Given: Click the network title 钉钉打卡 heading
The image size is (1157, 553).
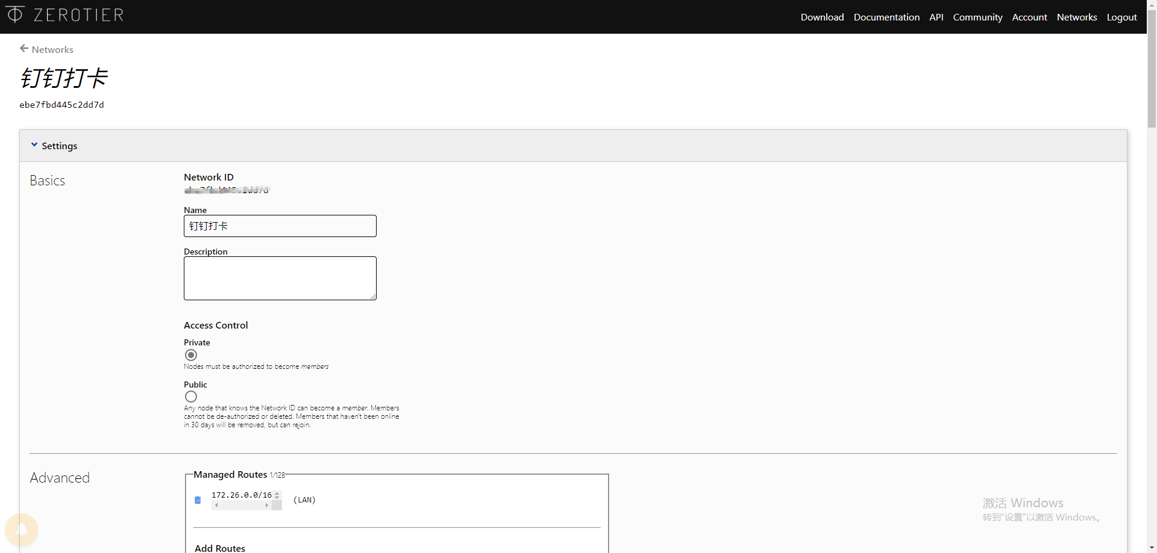Looking at the screenshot, I should pos(64,78).
